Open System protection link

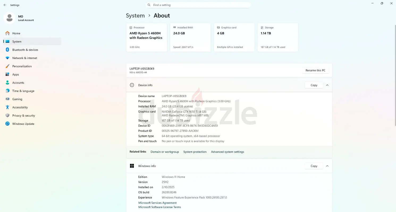point(195,152)
